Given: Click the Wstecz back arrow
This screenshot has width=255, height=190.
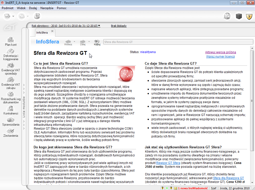Looking at the screenshot, I should point(68,42).
